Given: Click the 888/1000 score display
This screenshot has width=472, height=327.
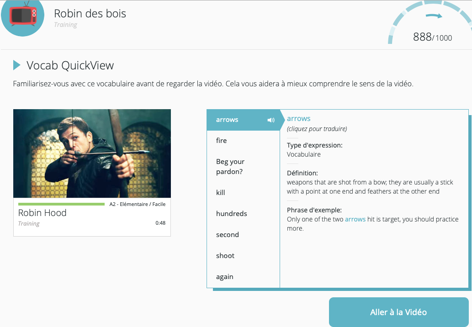Looking at the screenshot, I should (432, 37).
